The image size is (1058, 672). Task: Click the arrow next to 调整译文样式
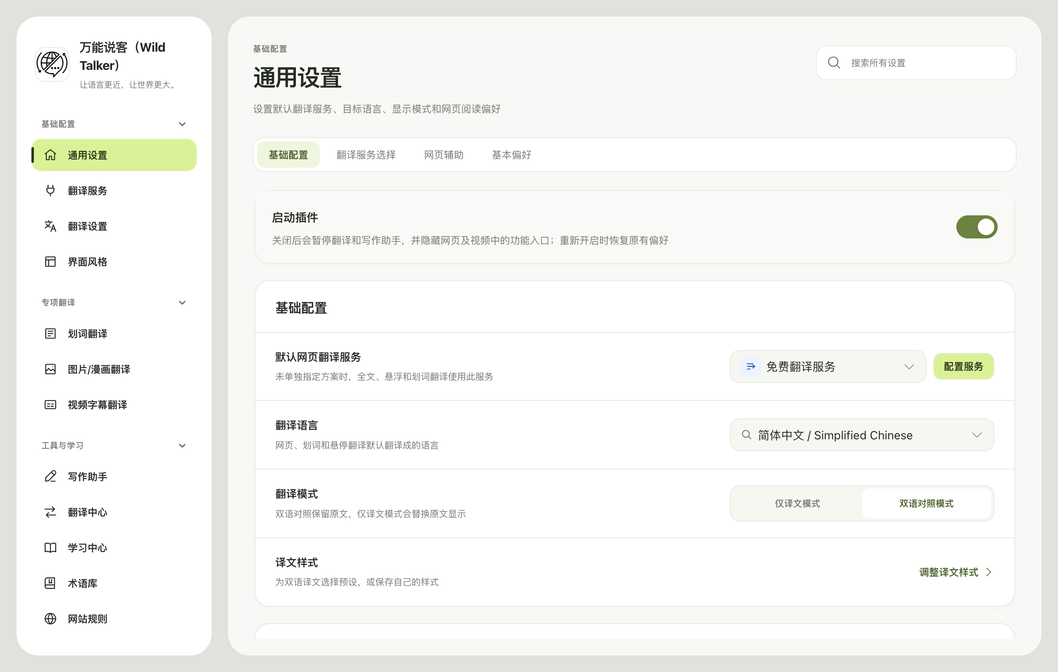pyautogui.click(x=989, y=572)
